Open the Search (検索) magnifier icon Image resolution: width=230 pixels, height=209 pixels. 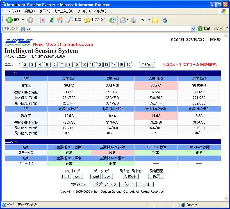click(70, 20)
